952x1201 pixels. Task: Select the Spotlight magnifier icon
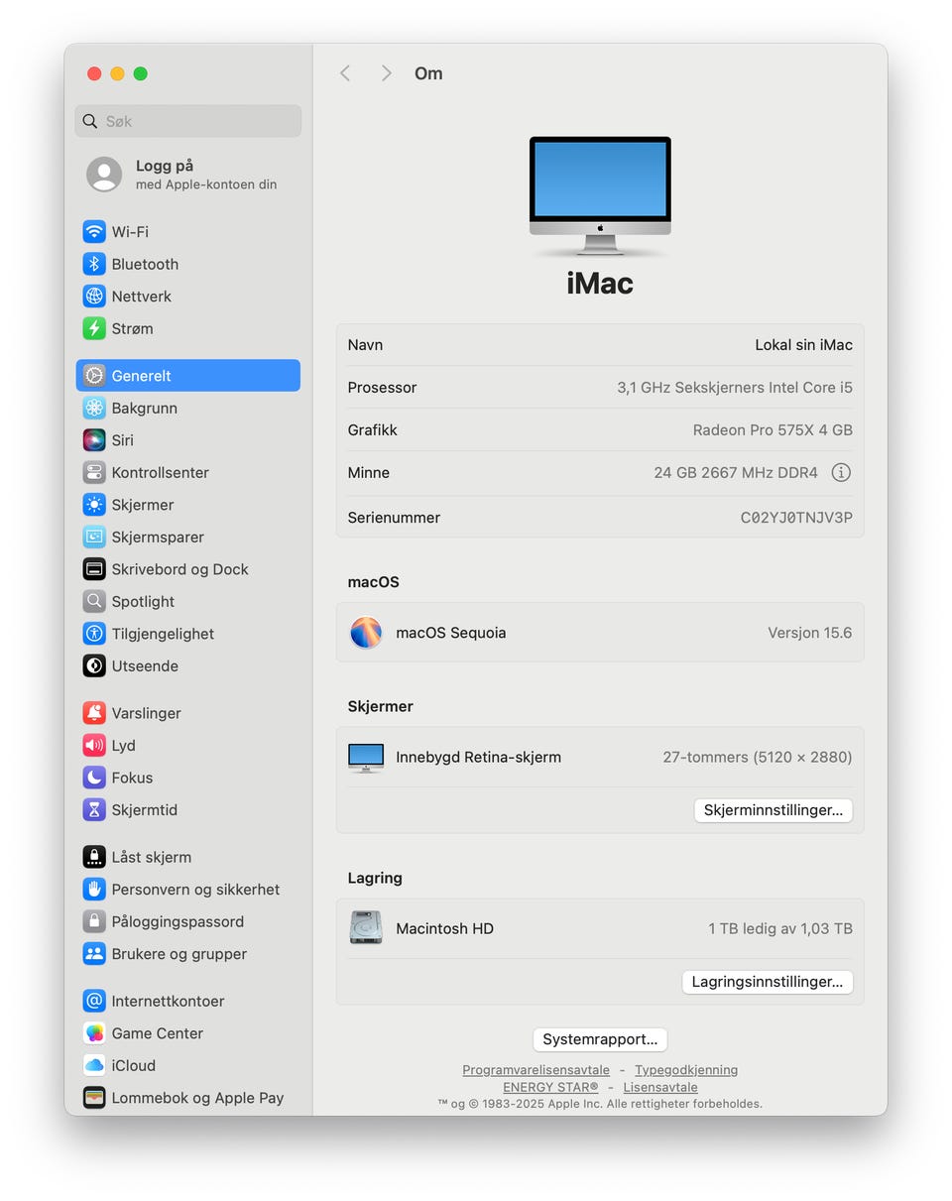[94, 601]
